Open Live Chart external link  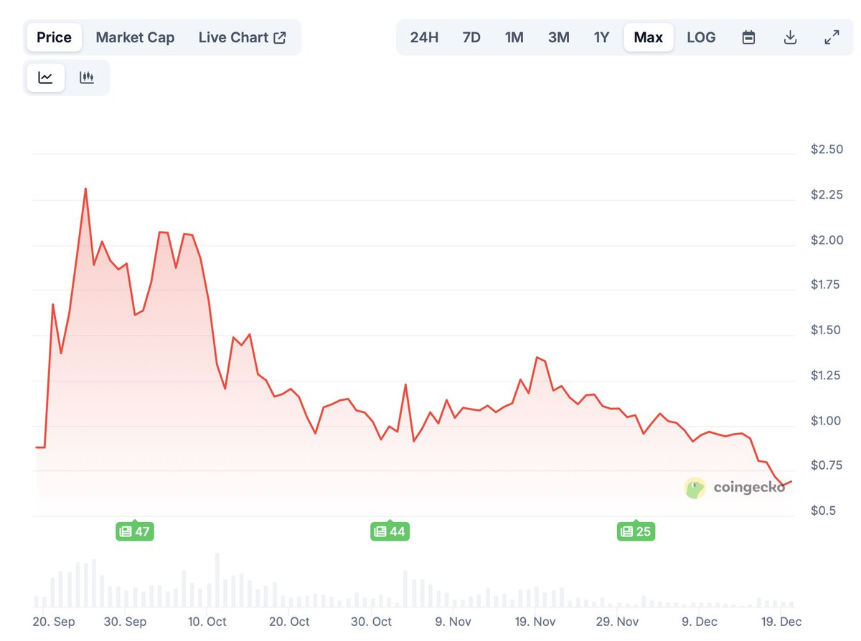(x=243, y=37)
